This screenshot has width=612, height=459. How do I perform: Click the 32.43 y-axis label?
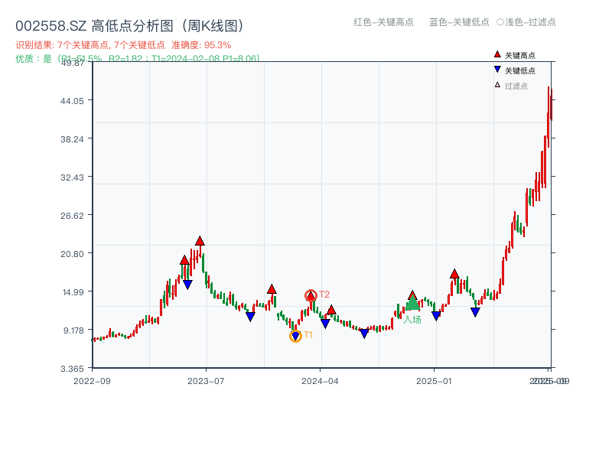click(72, 177)
